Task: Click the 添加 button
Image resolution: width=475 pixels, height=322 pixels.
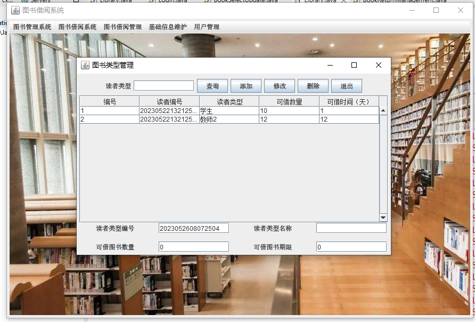Action: pos(246,86)
